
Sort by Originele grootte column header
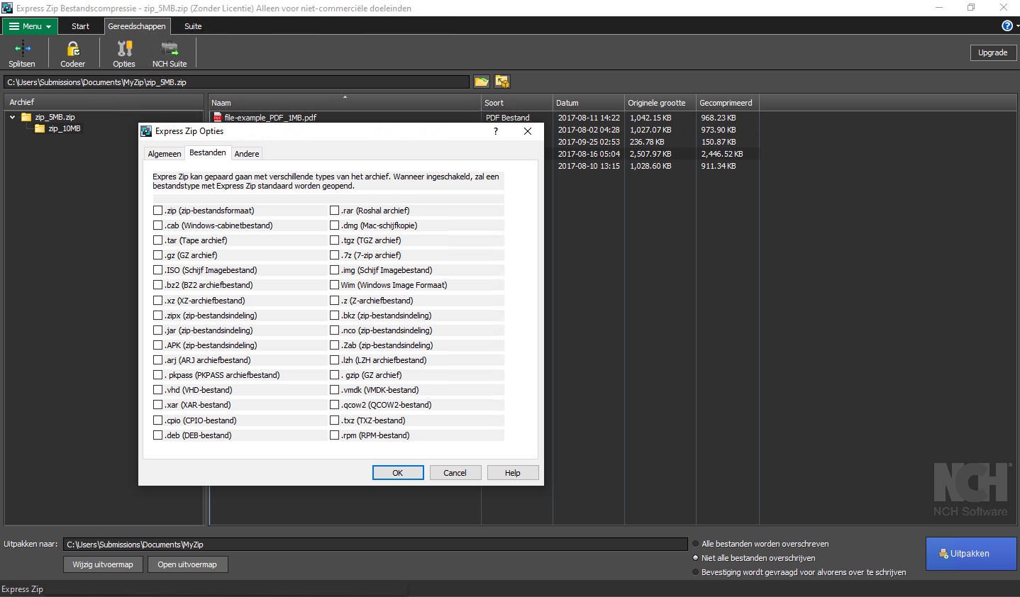660,103
